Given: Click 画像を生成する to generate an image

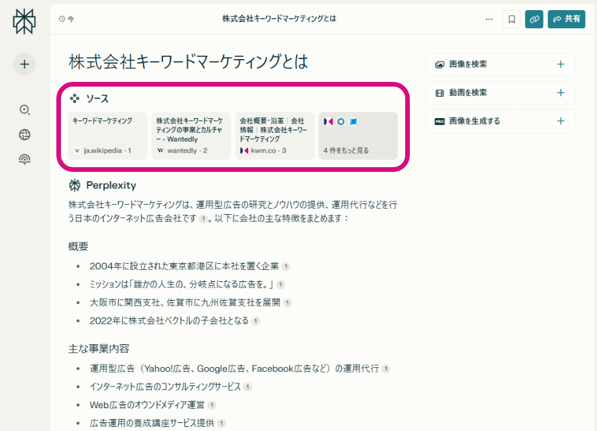Looking at the screenshot, I should point(500,122).
